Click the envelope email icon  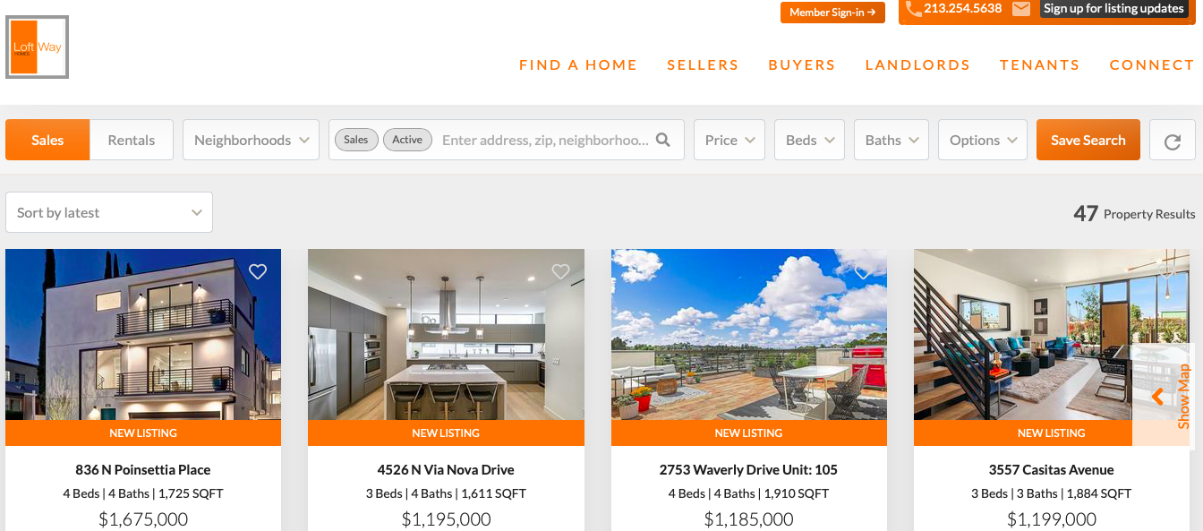point(1021,9)
